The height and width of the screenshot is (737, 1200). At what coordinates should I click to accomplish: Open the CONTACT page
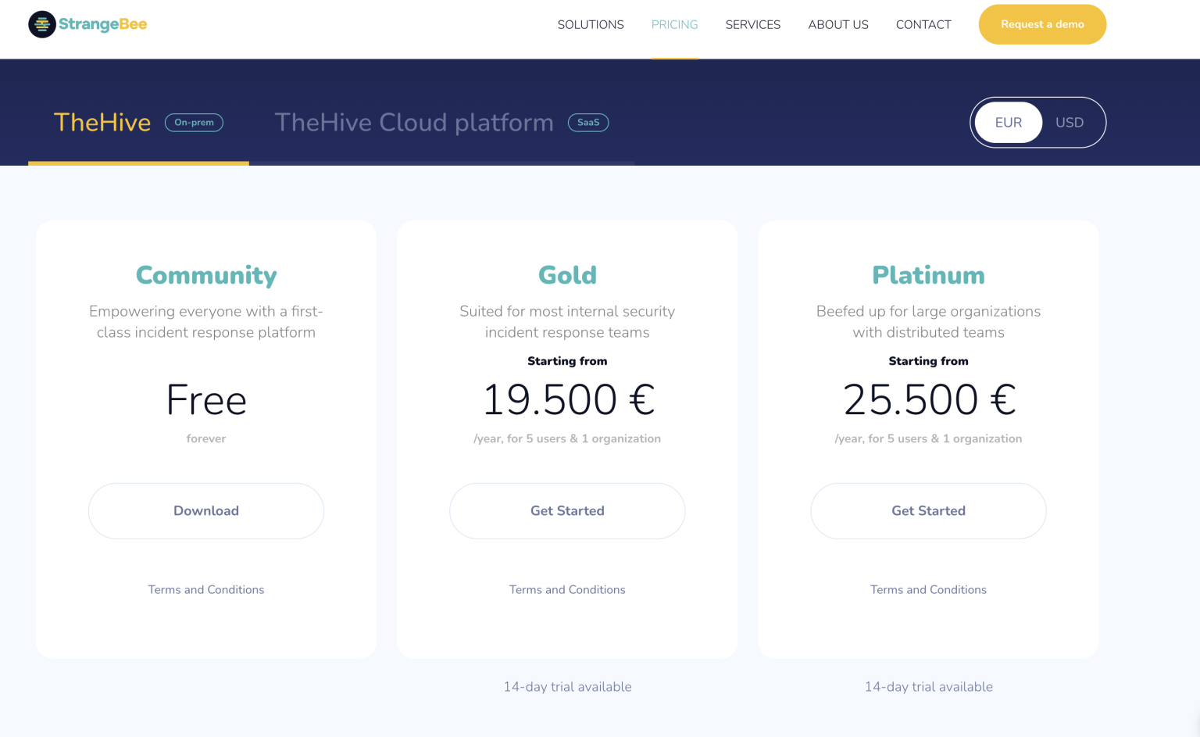(x=923, y=24)
